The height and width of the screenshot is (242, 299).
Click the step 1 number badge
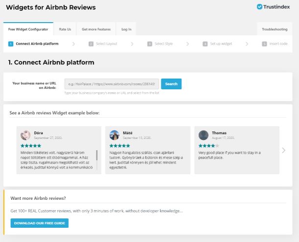click(11, 44)
